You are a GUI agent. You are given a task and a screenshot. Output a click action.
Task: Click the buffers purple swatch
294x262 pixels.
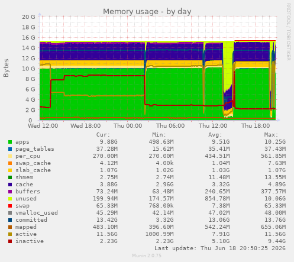click(x=10, y=192)
